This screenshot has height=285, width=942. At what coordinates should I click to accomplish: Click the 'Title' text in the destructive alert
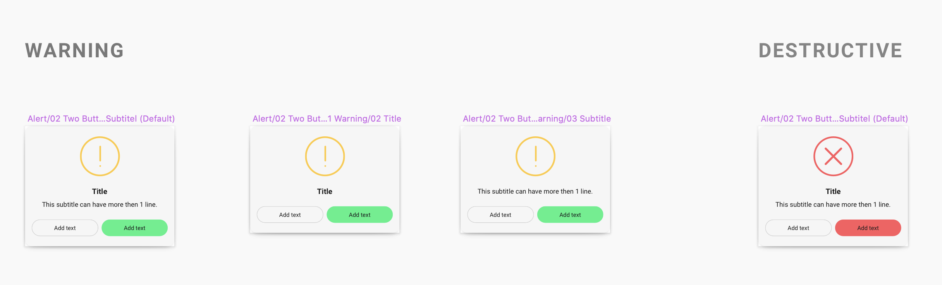pos(833,191)
